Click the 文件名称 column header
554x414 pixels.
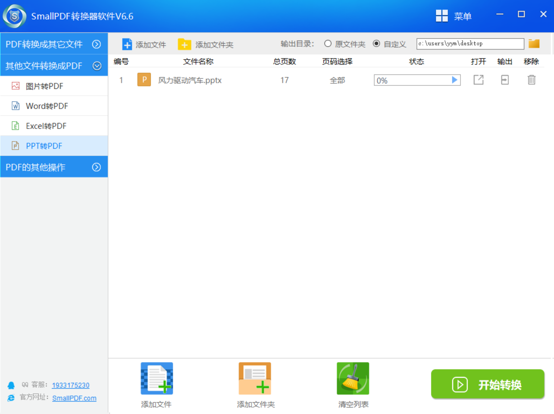[198, 61]
